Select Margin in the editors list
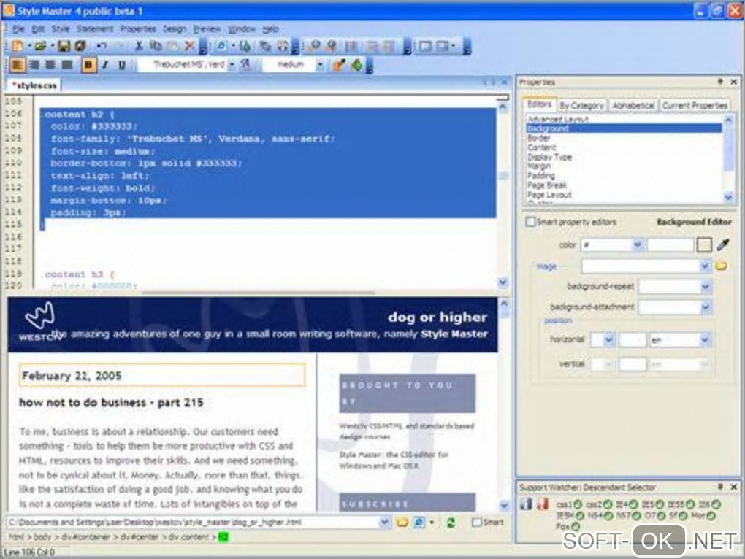This screenshot has height=559, width=745. pos(624,166)
